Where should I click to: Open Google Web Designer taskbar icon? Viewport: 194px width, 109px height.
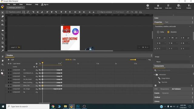[x=72, y=106]
